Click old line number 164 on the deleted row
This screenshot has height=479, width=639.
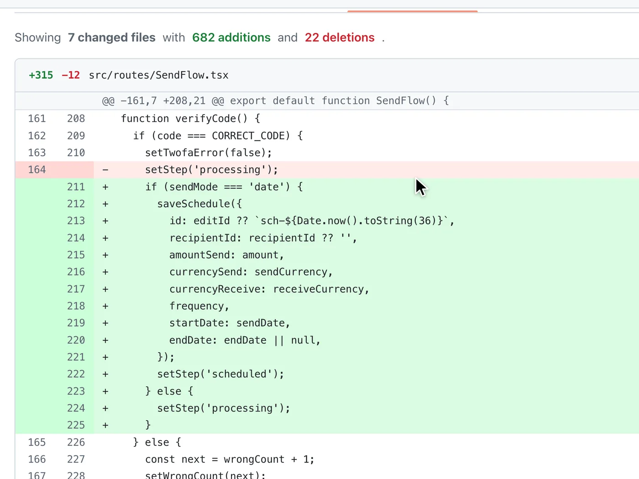click(37, 170)
